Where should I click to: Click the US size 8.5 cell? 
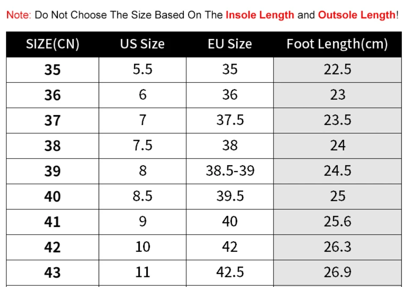142,197
